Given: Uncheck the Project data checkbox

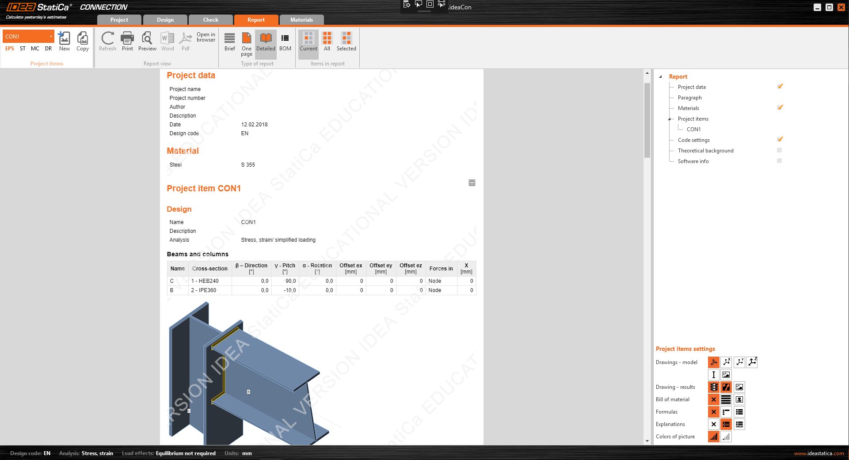Looking at the screenshot, I should click(780, 86).
